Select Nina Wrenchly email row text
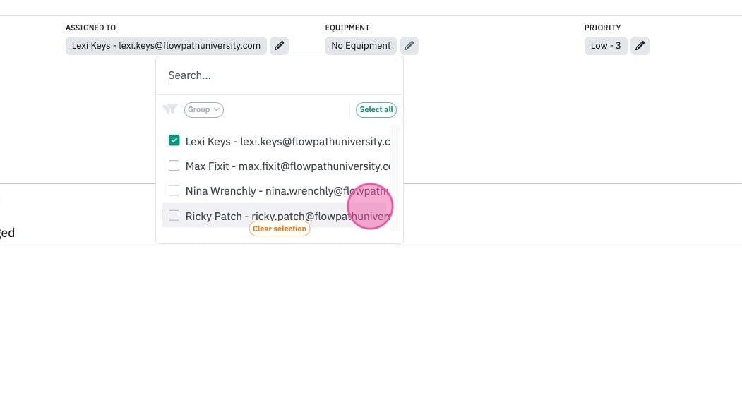This screenshot has width=742, height=414. coord(288,191)
